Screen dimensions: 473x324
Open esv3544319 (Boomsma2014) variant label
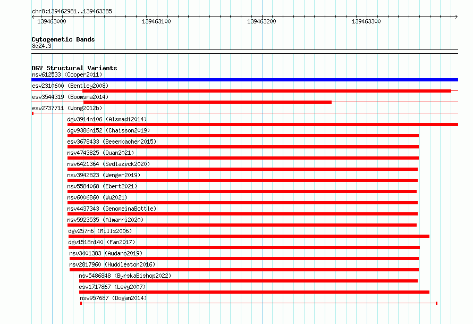tap(70, 97)
